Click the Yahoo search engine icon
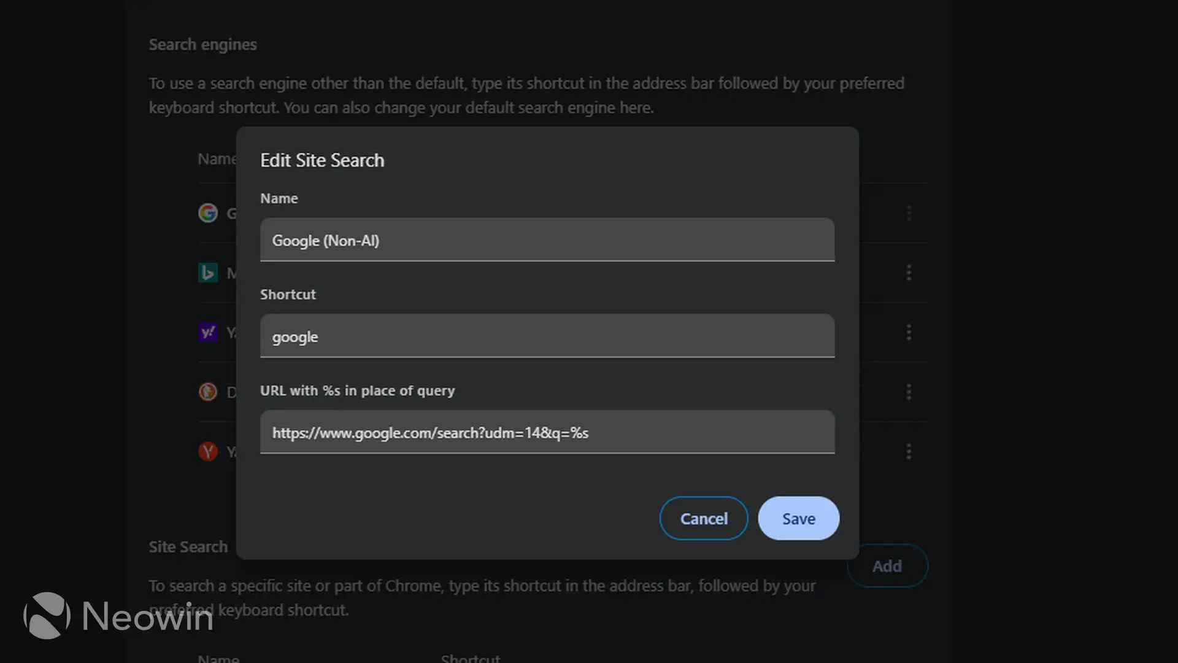Screen dimensions: 1178x663 [208, 332]
